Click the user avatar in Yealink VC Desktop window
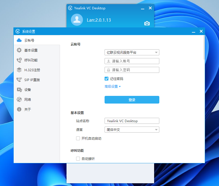The height and width of the screenshot is (186, 219). [x=77, y=20]
